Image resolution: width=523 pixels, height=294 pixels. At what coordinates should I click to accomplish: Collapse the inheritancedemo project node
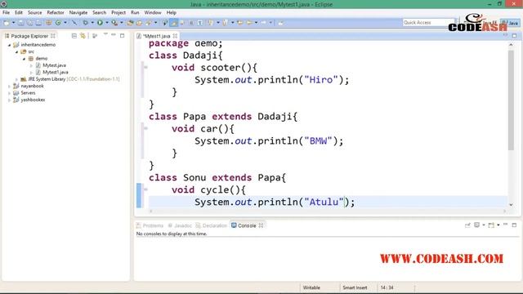pos(9,45)
